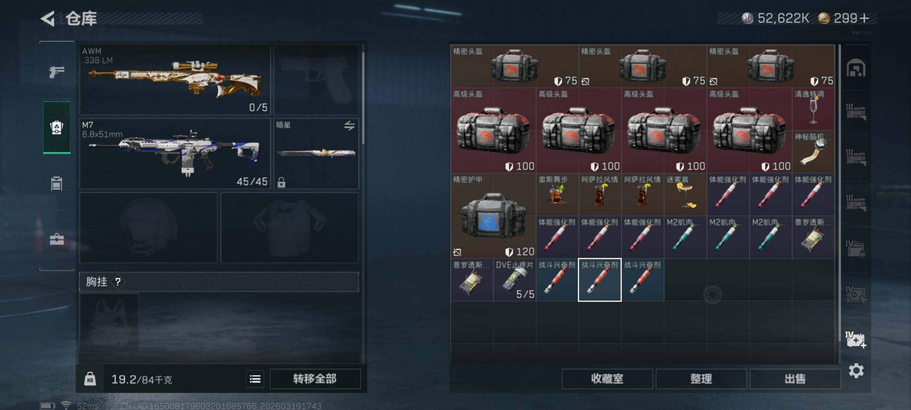Toggle the swap arrows on 暗星 knife slot

[349, 125]
